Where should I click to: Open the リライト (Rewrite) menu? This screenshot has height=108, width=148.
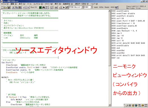click(49, 4)
